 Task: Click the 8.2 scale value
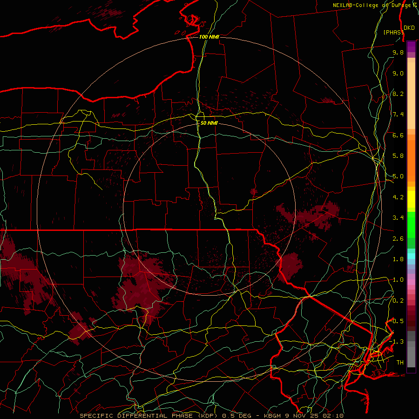coord(398,94)
